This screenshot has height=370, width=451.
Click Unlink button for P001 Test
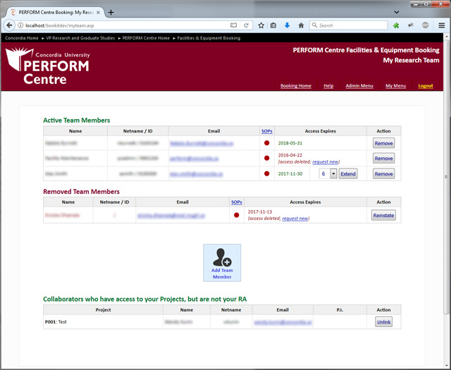(x=383, y=321)
